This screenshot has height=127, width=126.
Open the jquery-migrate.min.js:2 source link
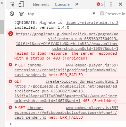pyautogui.click(x=92, y=22)
